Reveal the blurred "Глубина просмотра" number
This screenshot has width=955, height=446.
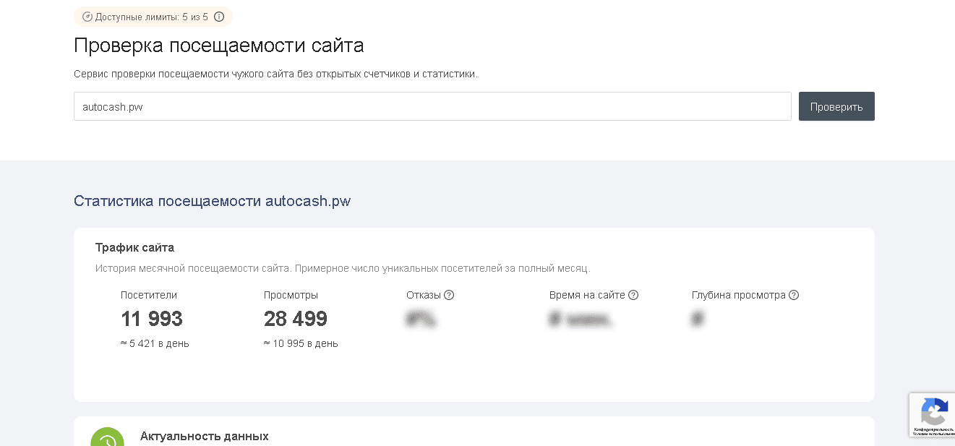696,319
